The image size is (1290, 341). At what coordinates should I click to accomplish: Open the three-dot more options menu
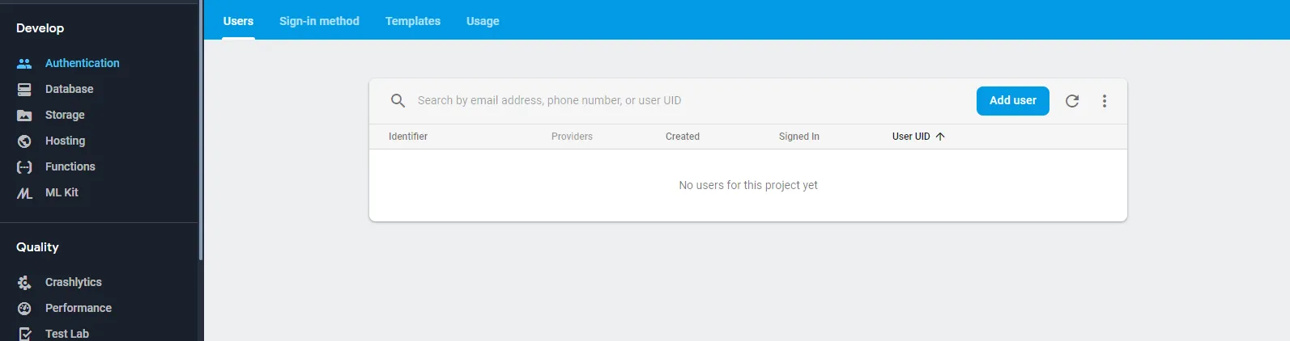[x=1105, y=101]
